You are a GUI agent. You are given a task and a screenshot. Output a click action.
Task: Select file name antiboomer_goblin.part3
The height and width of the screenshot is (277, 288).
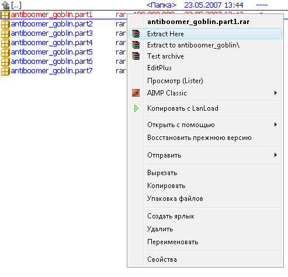pos(51,33)
